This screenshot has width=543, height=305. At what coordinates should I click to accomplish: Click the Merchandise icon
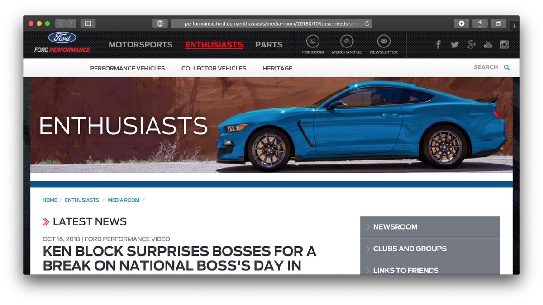347,42
